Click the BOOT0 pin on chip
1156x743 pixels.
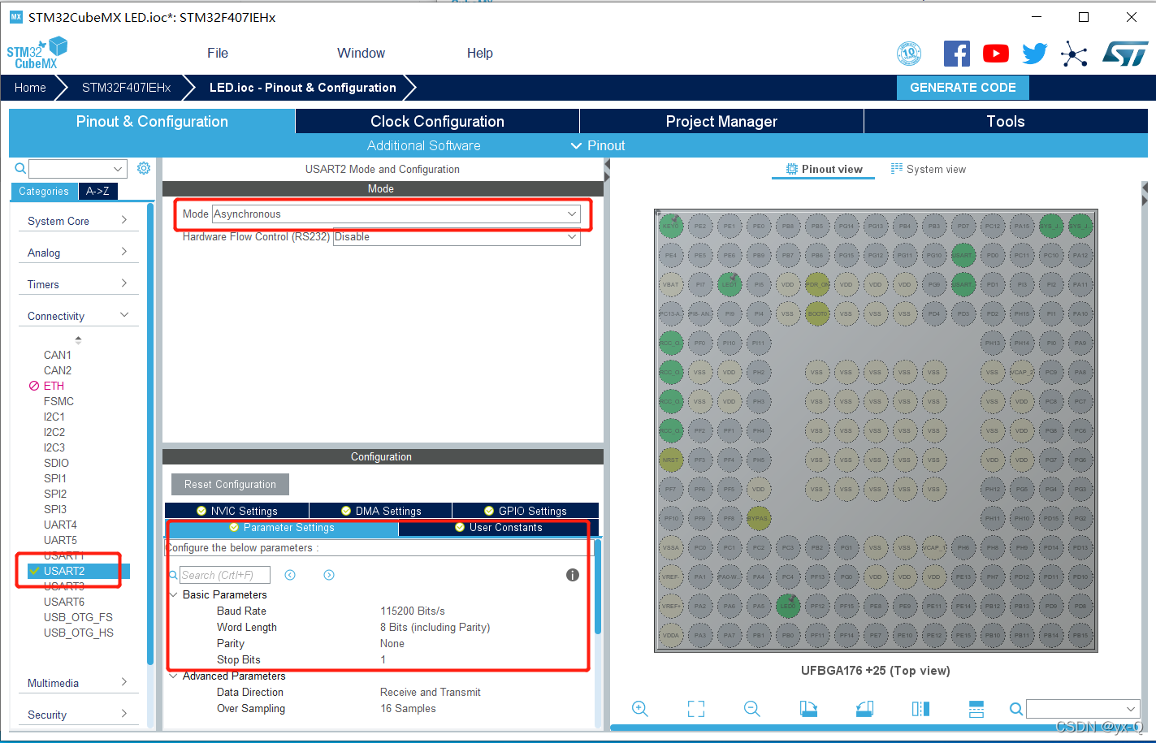816,313
